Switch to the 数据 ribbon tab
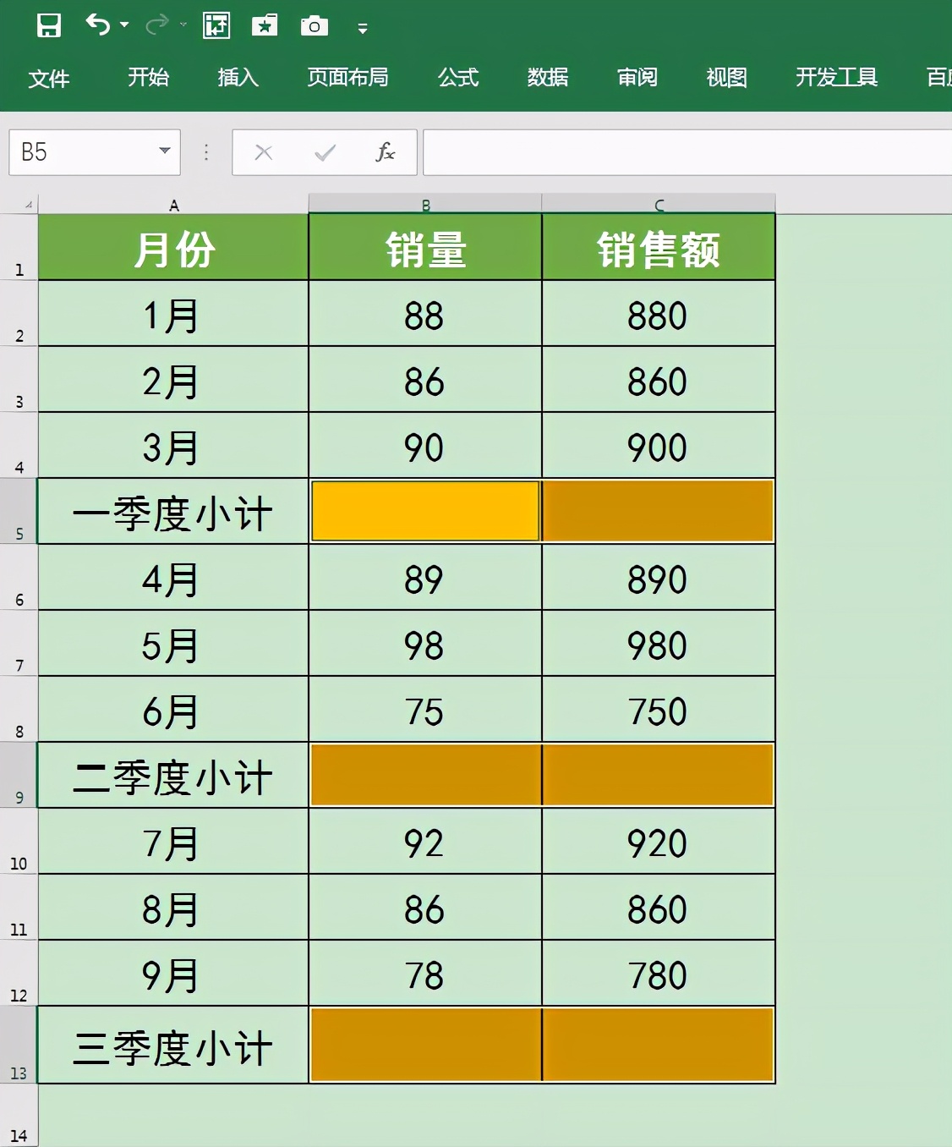Image resolution: width=952 pixels, height=1147 pixels. pos(547,78)
